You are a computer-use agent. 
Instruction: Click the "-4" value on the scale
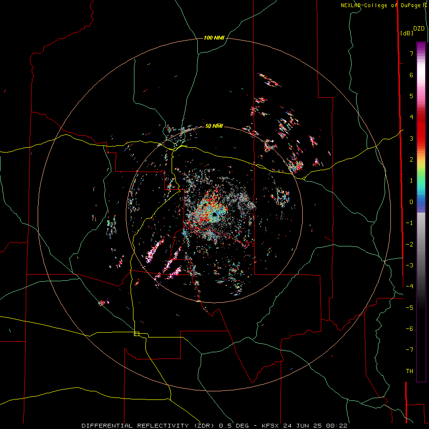tap(409, 286)
